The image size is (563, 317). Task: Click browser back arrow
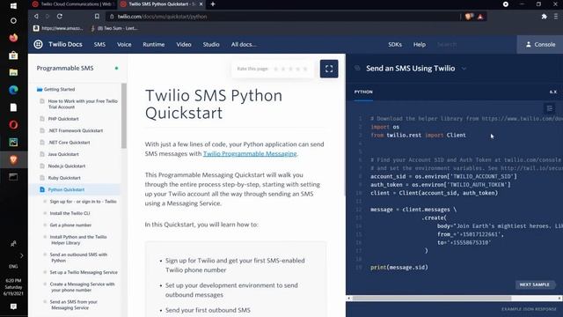coord(36,16)
